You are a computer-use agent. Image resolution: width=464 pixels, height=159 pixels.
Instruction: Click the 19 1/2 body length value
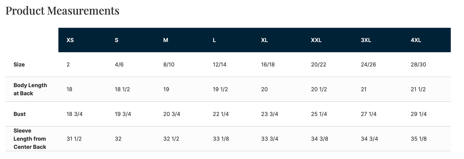click(220, 89)
